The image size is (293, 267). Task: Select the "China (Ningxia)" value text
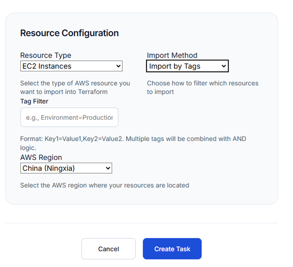[49, 168]
